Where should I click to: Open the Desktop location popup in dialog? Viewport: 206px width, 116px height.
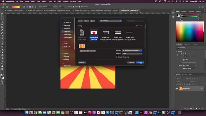click(111, 21)
